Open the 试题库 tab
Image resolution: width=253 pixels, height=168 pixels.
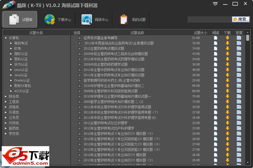pos(20,19)
